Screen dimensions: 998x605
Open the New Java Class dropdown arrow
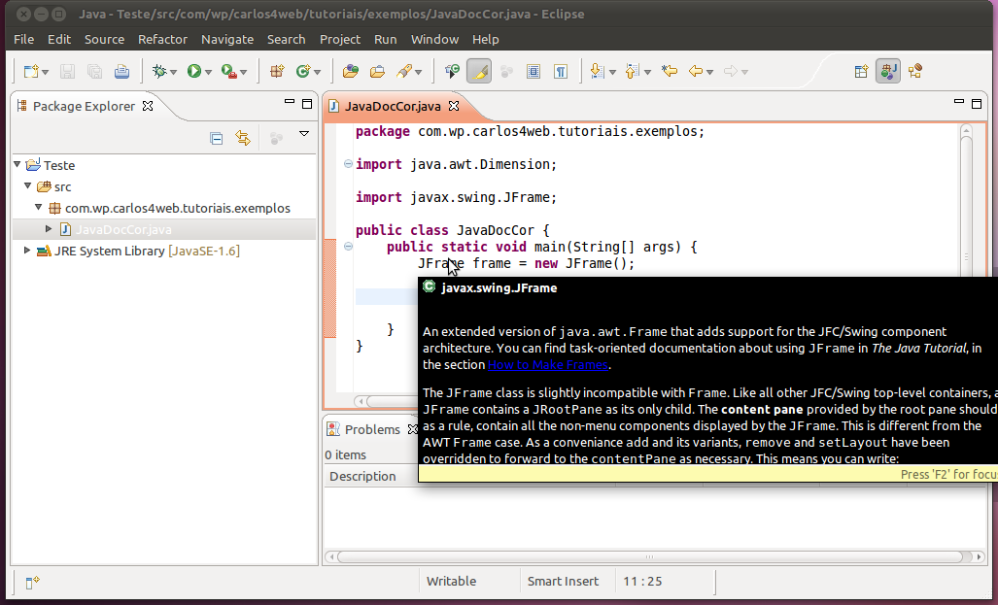point(317,73)
